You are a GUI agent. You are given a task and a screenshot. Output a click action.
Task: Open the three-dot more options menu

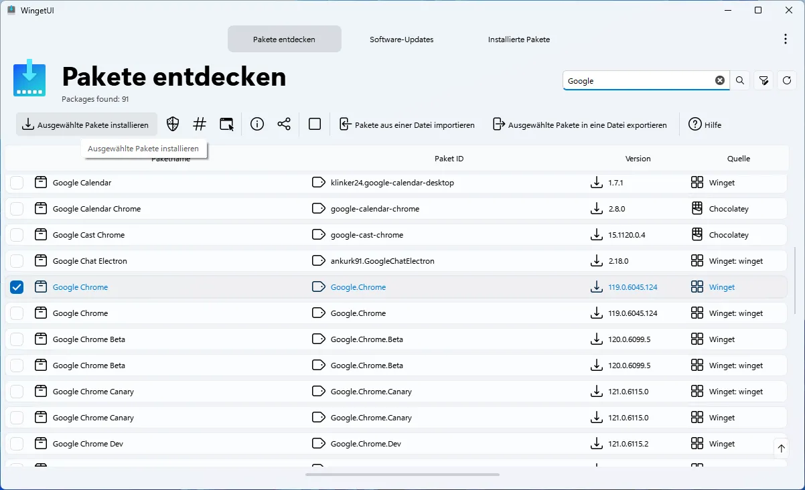click(x=786, y=39)
